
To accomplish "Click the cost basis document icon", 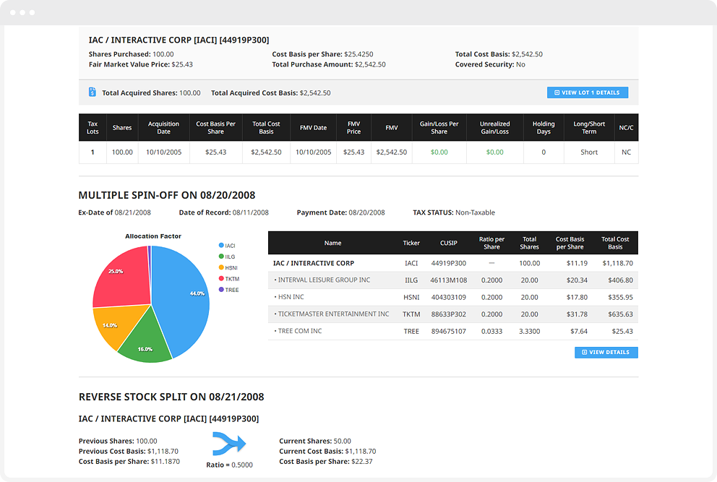I will pos(93,92).
